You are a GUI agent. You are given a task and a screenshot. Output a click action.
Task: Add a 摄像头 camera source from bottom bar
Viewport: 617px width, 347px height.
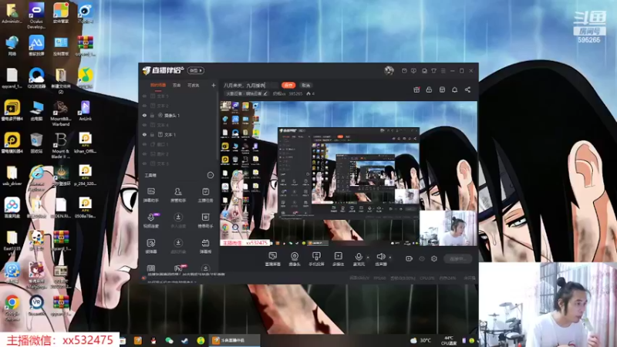[x=295, y=259]
